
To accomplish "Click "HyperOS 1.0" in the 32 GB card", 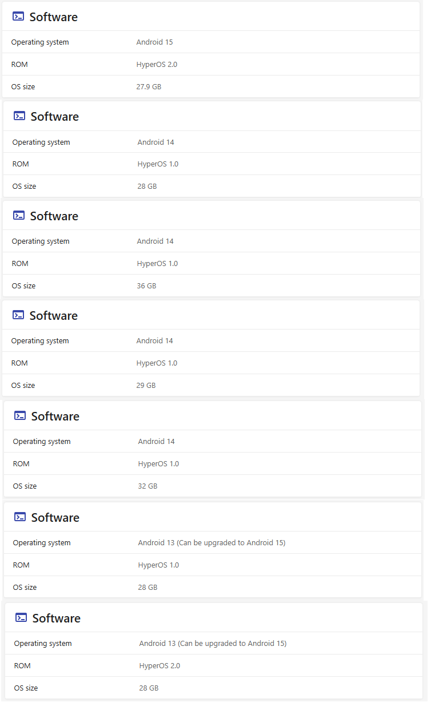I will 158,464.
